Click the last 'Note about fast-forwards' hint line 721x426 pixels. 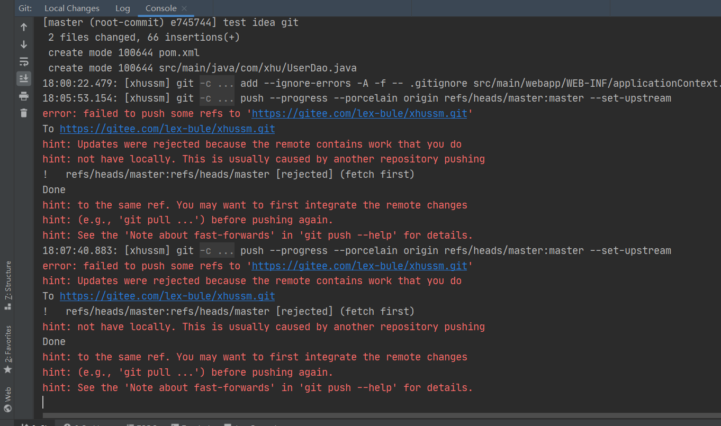coord(258,388)
